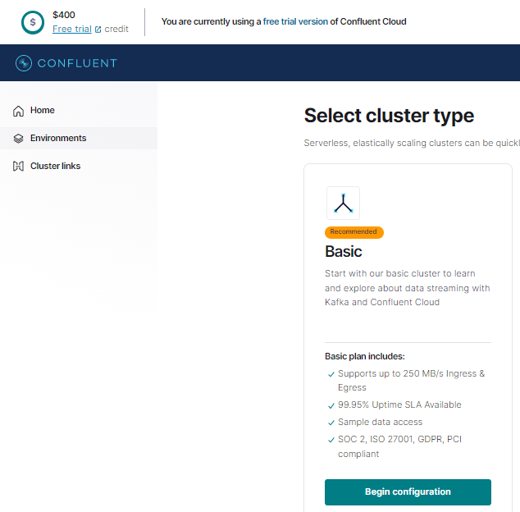This screenshot has height=512, width=520.
Task: Click checkmark beside SOC 2 compliance
Action: [331, 440]
